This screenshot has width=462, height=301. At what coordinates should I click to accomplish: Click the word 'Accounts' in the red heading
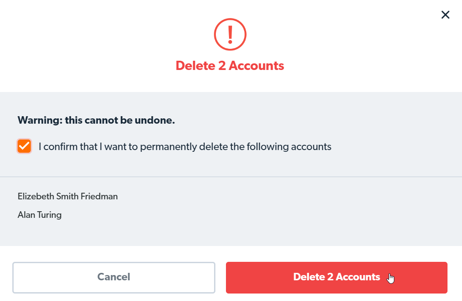256,66
